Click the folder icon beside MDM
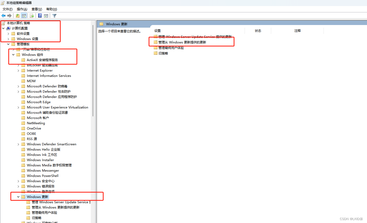 click(x=23, y=81)
